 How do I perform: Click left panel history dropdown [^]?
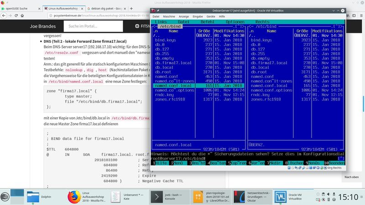[238, 26]
